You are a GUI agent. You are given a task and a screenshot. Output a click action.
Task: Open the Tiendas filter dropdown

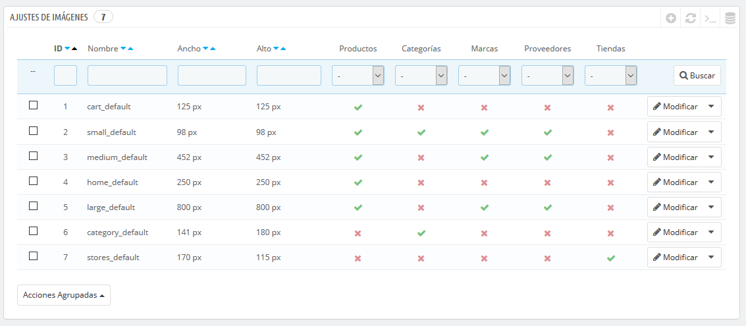[x=611, y=76]
